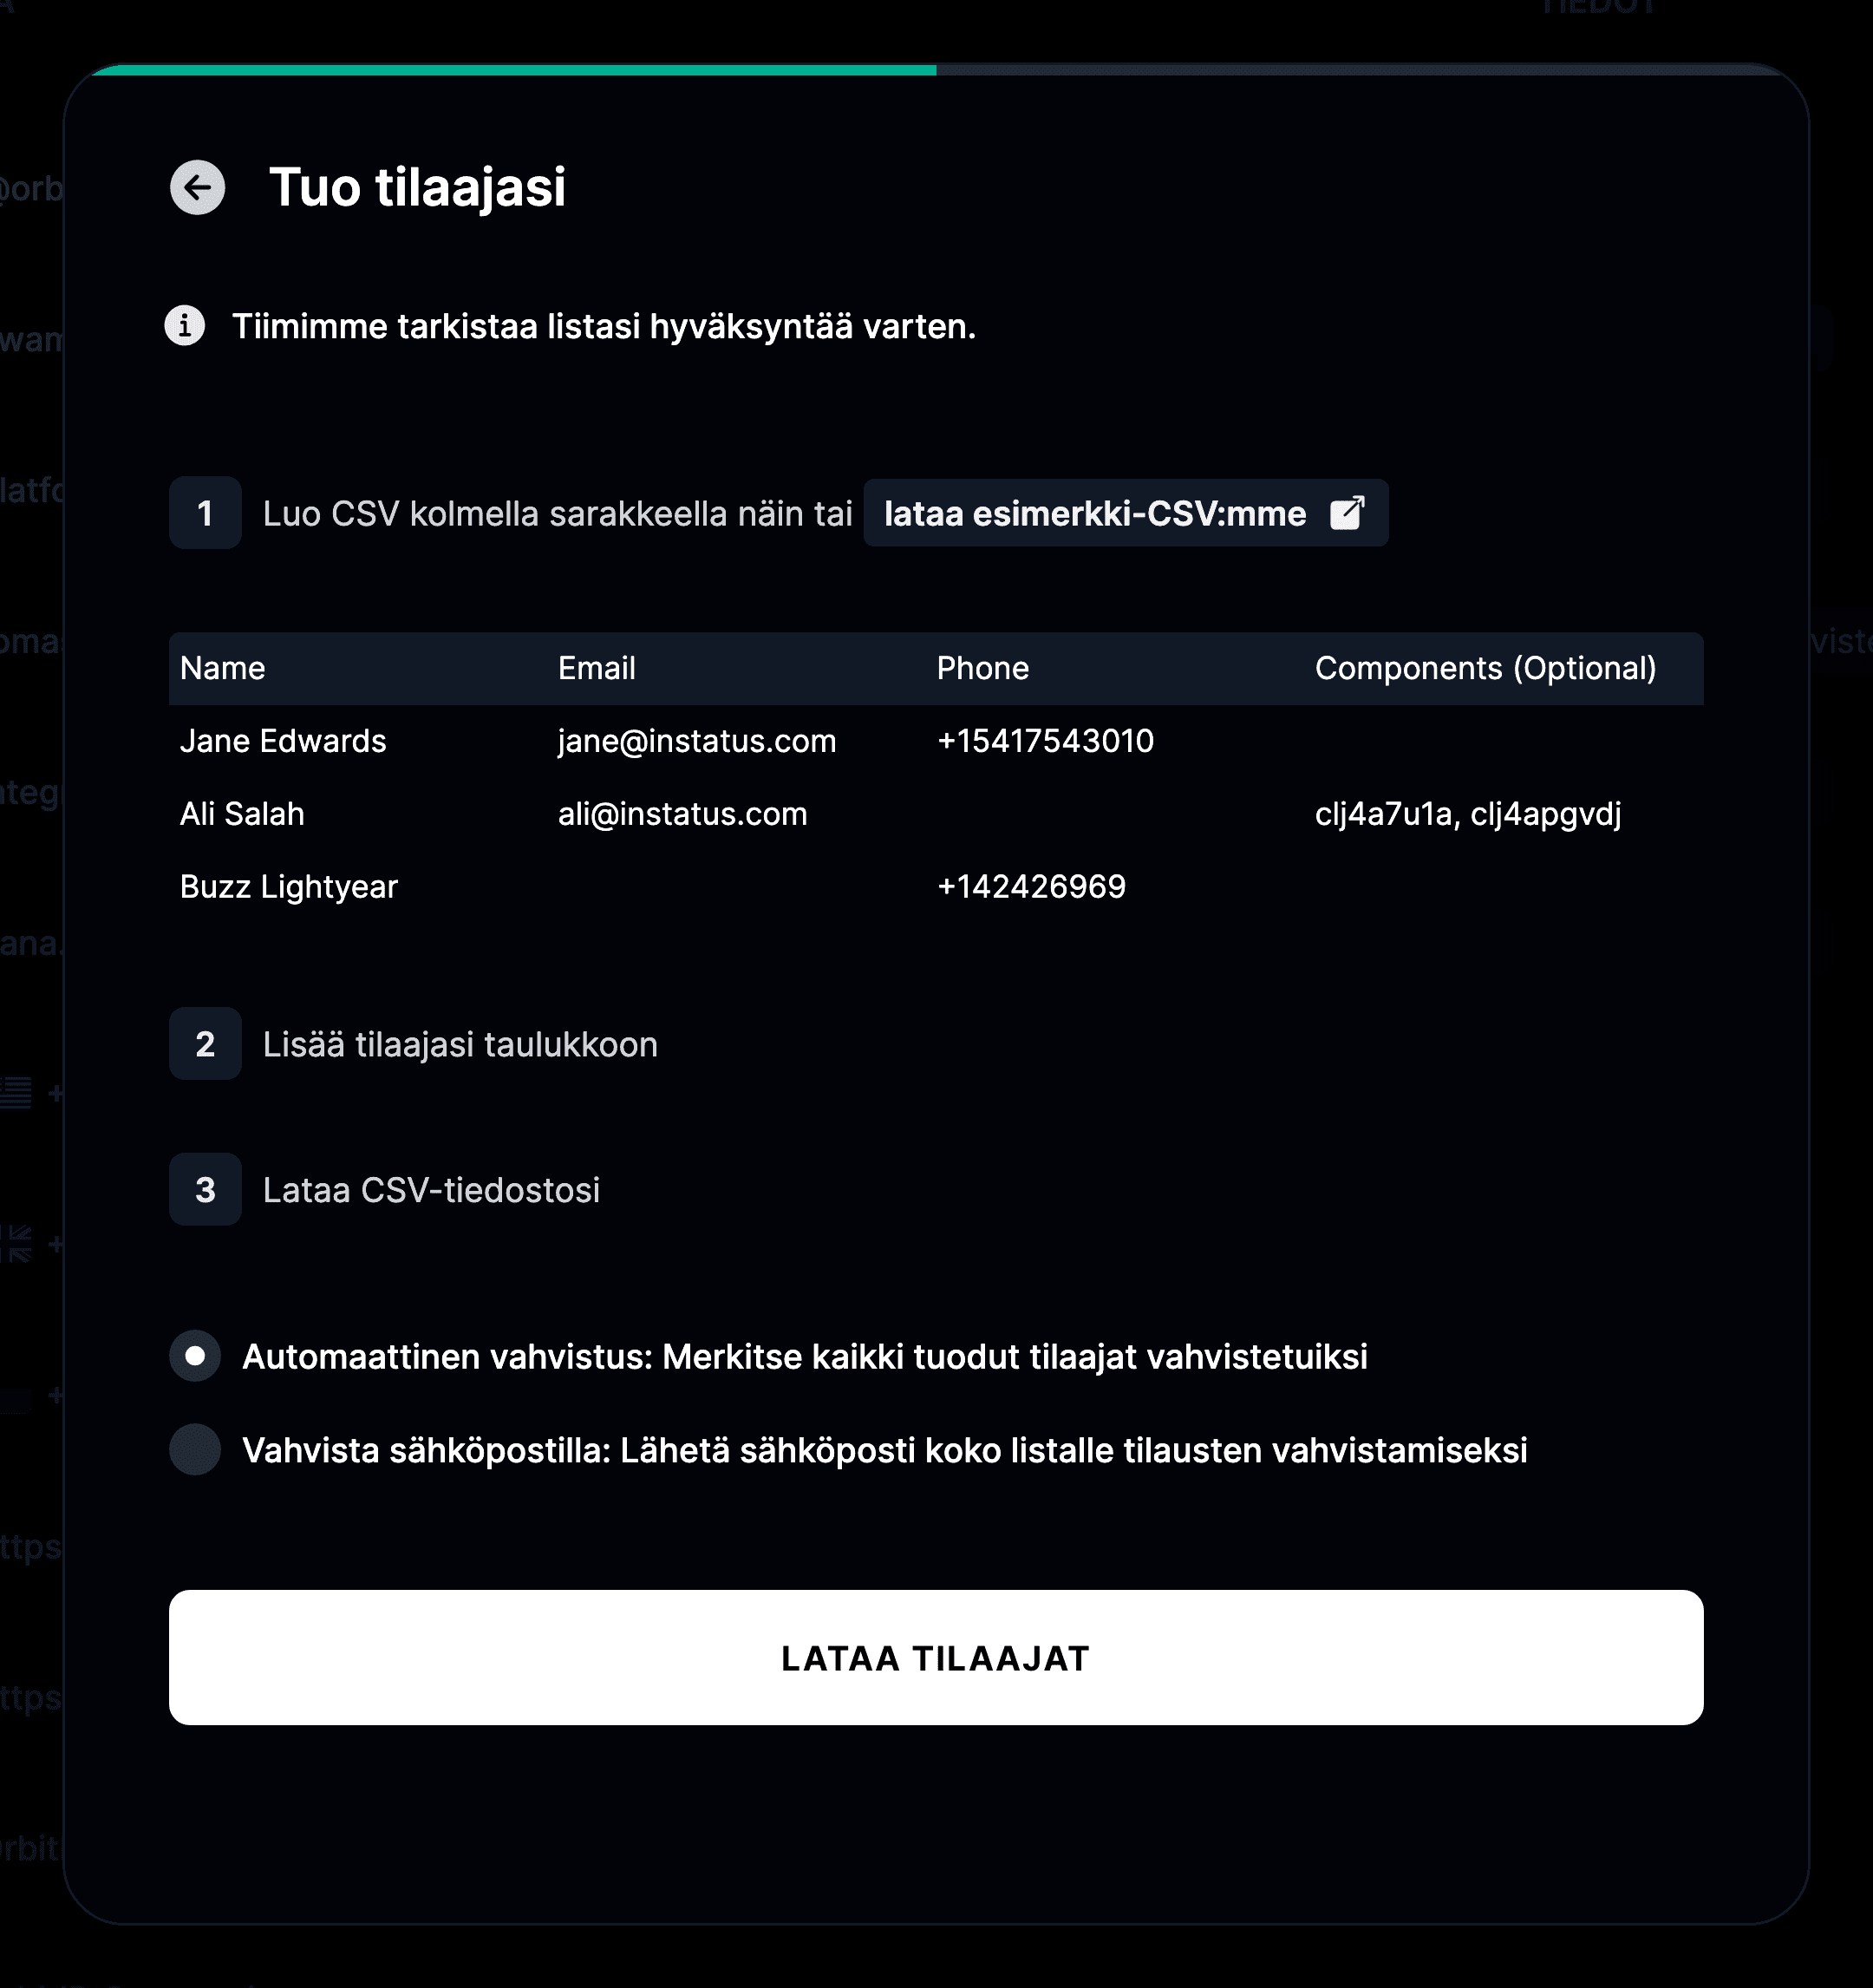Select Automaattinen vahvistus radio option
The width and height of the screenshot is (1873, 1988).
click(195, 1356)
